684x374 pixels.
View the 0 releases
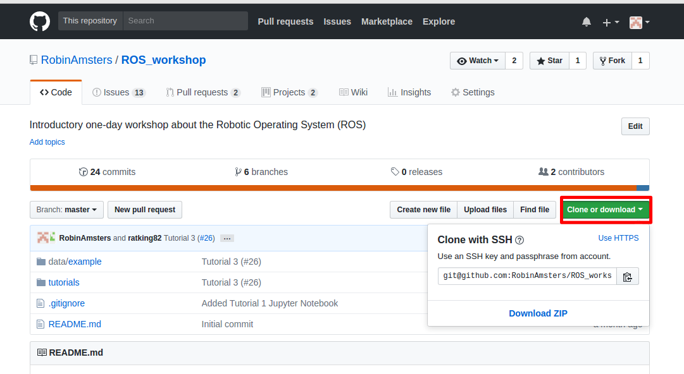coord(416,172)
